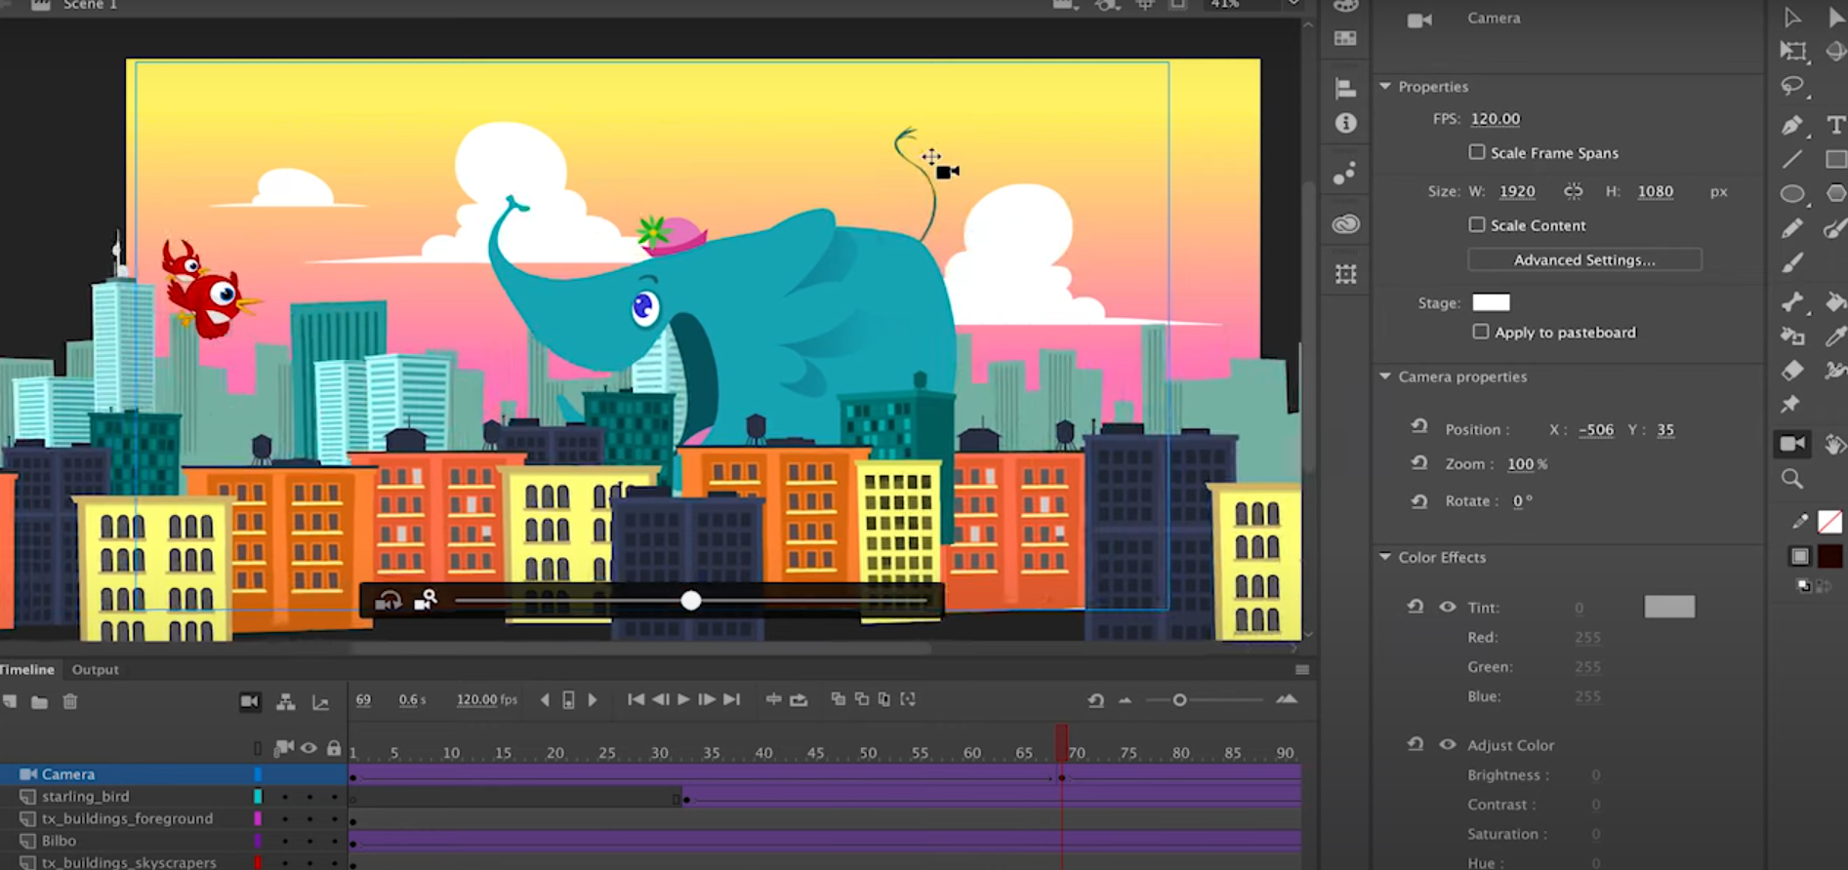Collapse the Color Effects section
1848x870 pixels.
[x=1385, y=556]
